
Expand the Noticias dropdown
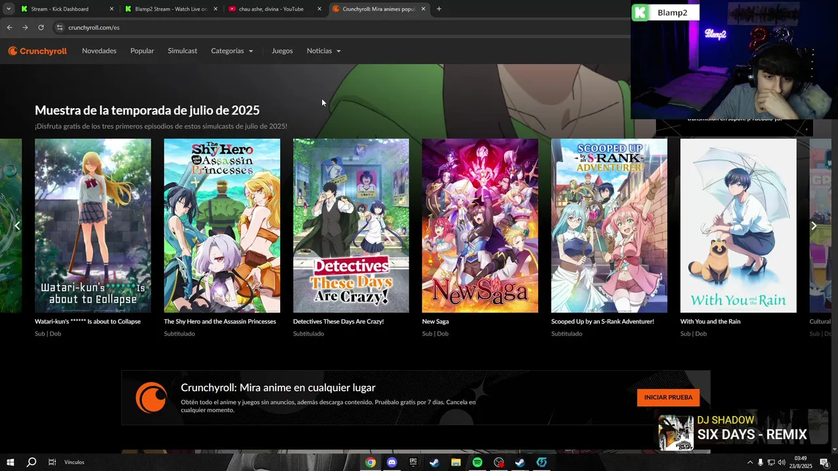click(x=323, y=51)
